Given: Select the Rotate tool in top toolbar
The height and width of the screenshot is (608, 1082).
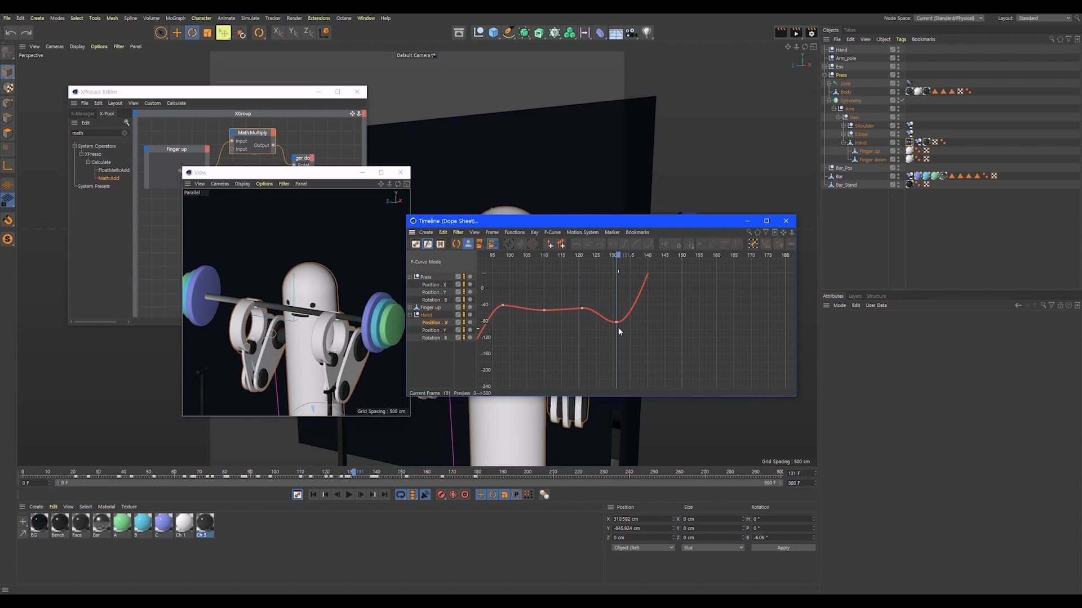Looking at the screenshot, I should 192,33.
